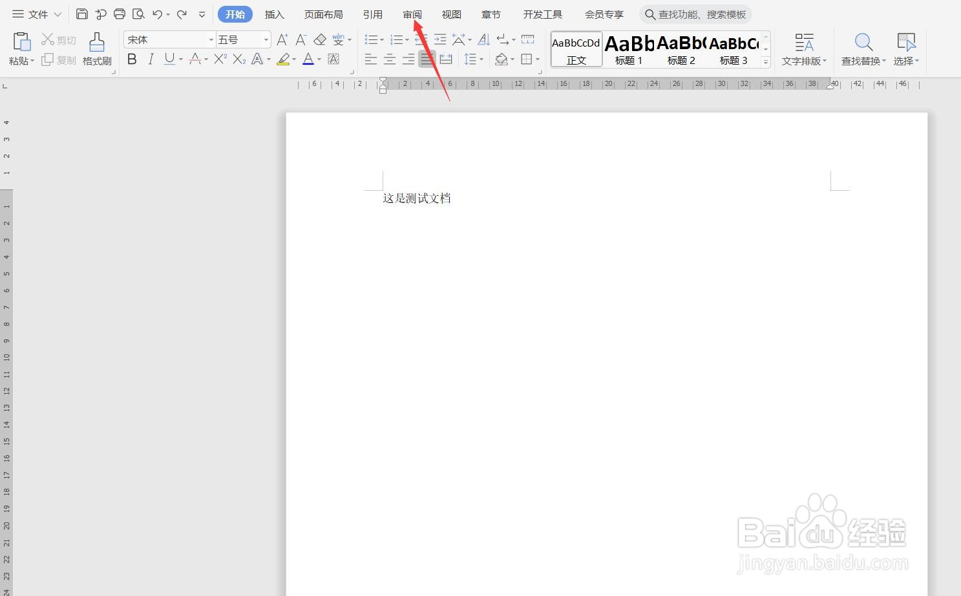This screenshot has width=961, height=596.
Task: Open the 会员专享 tab
Action: 604,14
